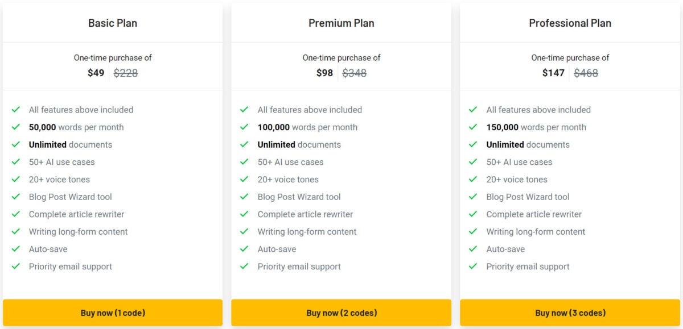683x329 pixels.
Task: Select the Basic Plan header
Action: (112, 23)
